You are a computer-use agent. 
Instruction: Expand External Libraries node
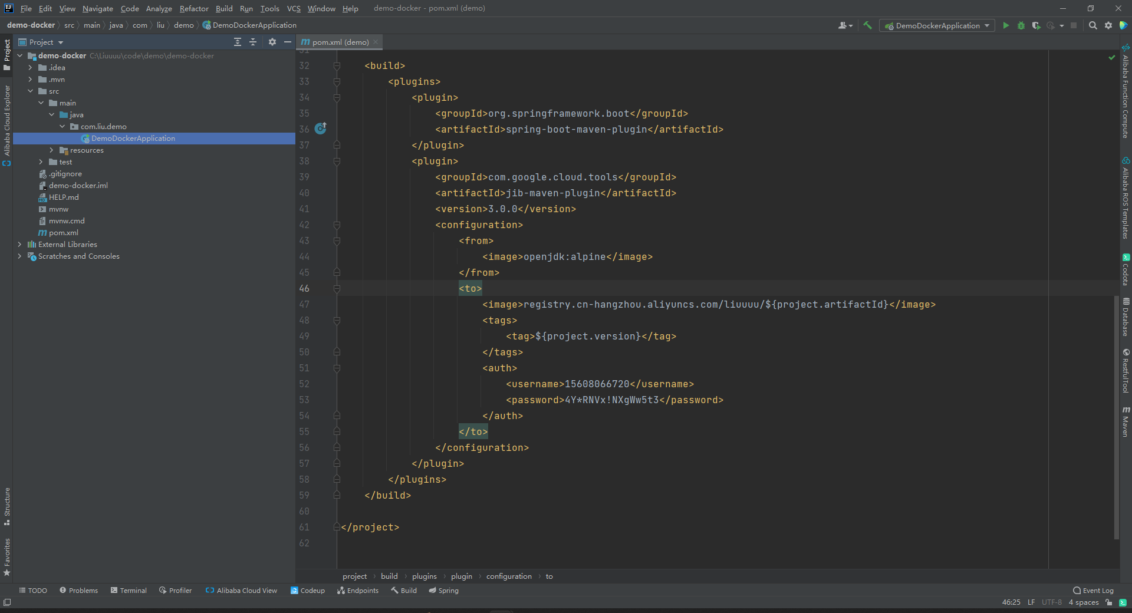click(x=19, y=245)
